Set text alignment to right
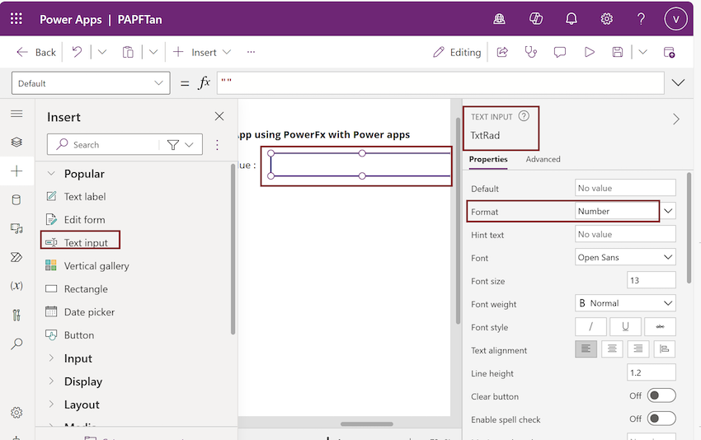 (x=638, y=349)
